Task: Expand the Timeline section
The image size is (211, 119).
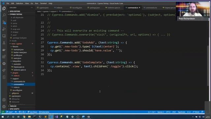Action: [x=13, y=106]
